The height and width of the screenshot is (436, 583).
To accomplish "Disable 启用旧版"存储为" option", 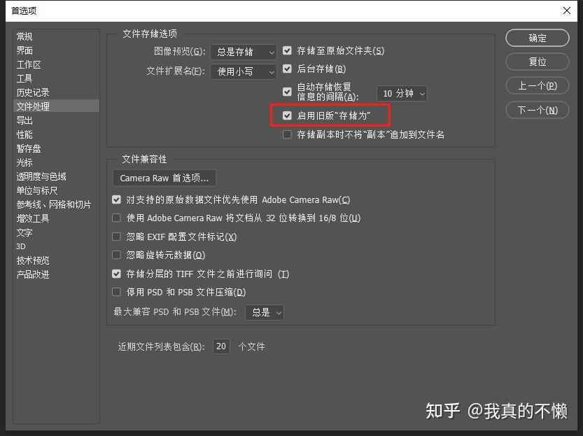I will [x=287, y=115].
